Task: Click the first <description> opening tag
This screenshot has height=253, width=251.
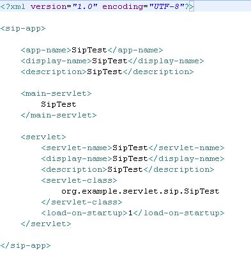Action: tap(54, 72)
